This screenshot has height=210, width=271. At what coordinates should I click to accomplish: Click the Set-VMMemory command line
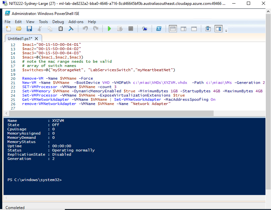(x=143, y=91)
